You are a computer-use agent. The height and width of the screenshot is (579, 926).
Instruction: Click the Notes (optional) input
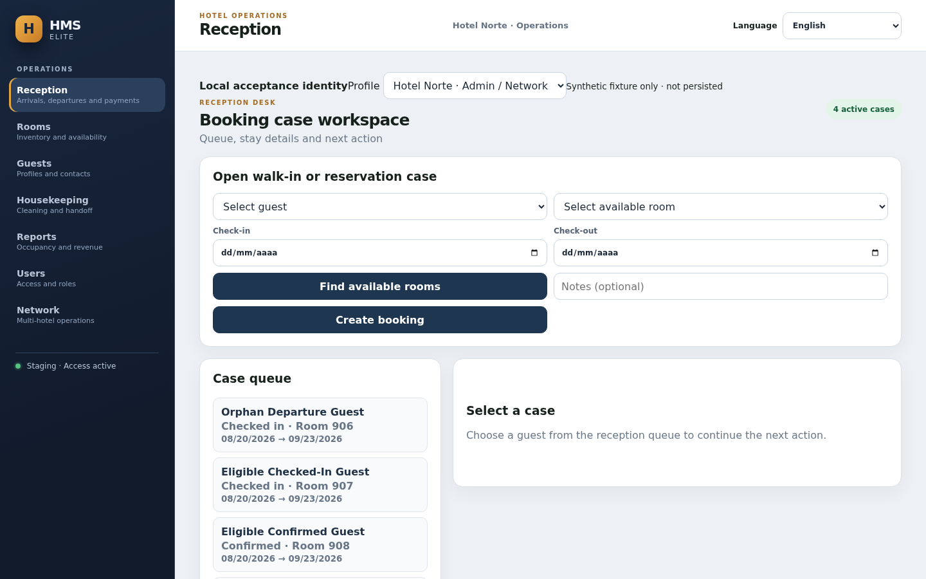pyautogui.click(x=721, y=286)
